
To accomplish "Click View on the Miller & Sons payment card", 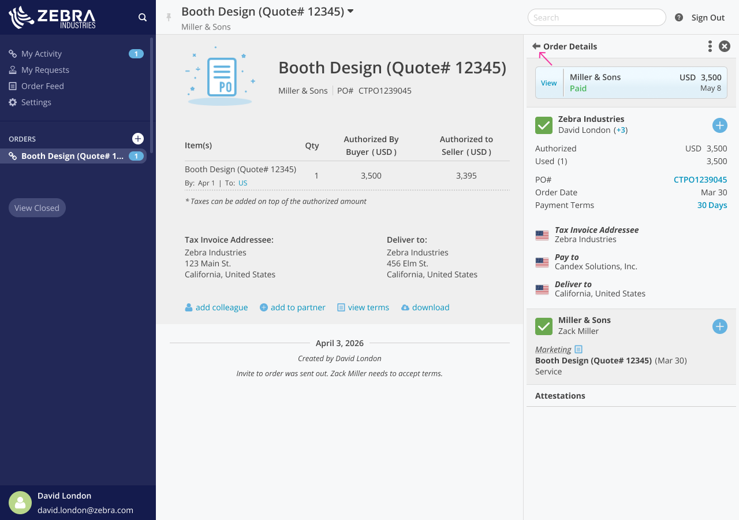I will pos(548,83).
